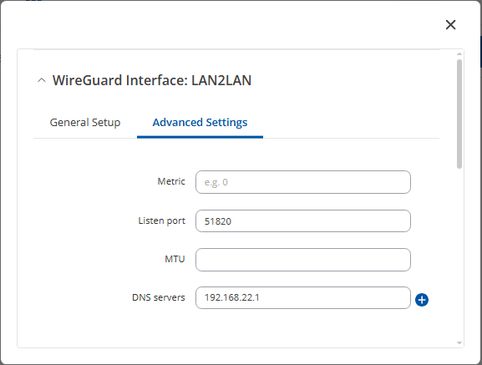
Task: Switch to the General Setup tab
Action: pos(85,122)
